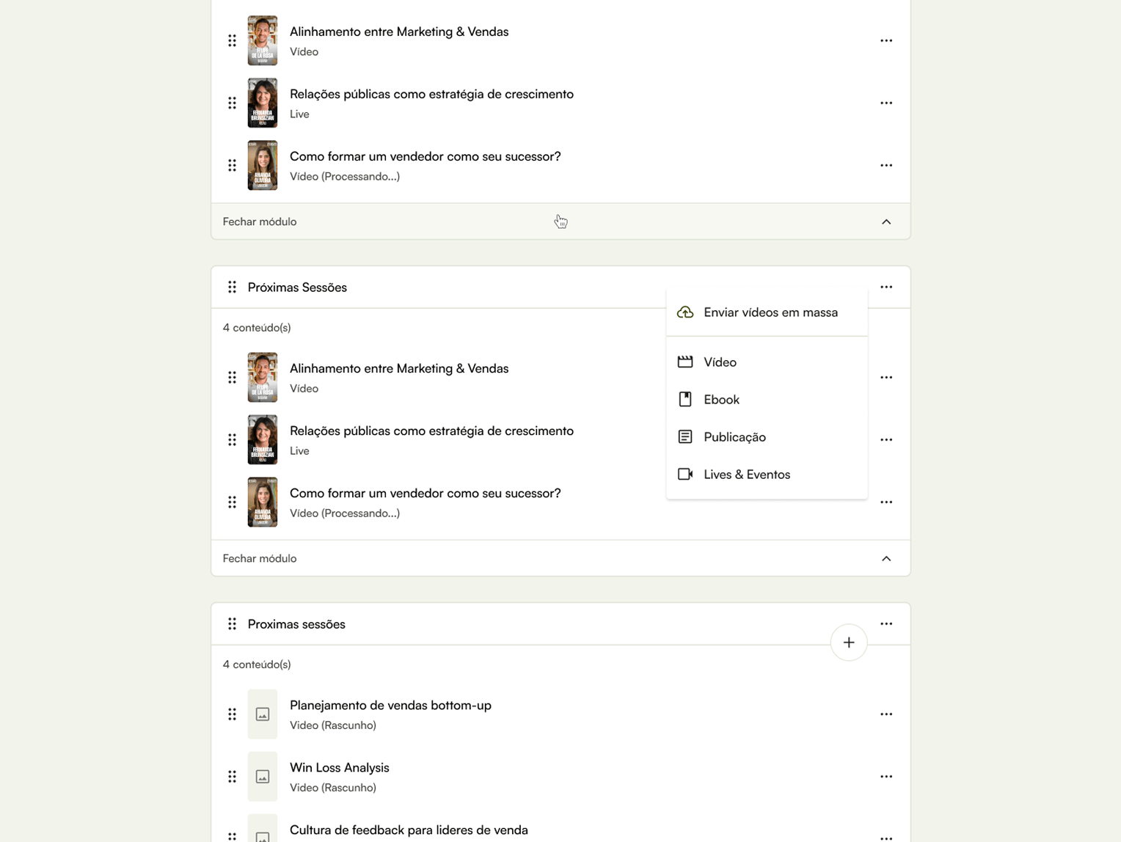
Task: Click the module three-dot menu above the plus button
Action: (x=886, y=624)
